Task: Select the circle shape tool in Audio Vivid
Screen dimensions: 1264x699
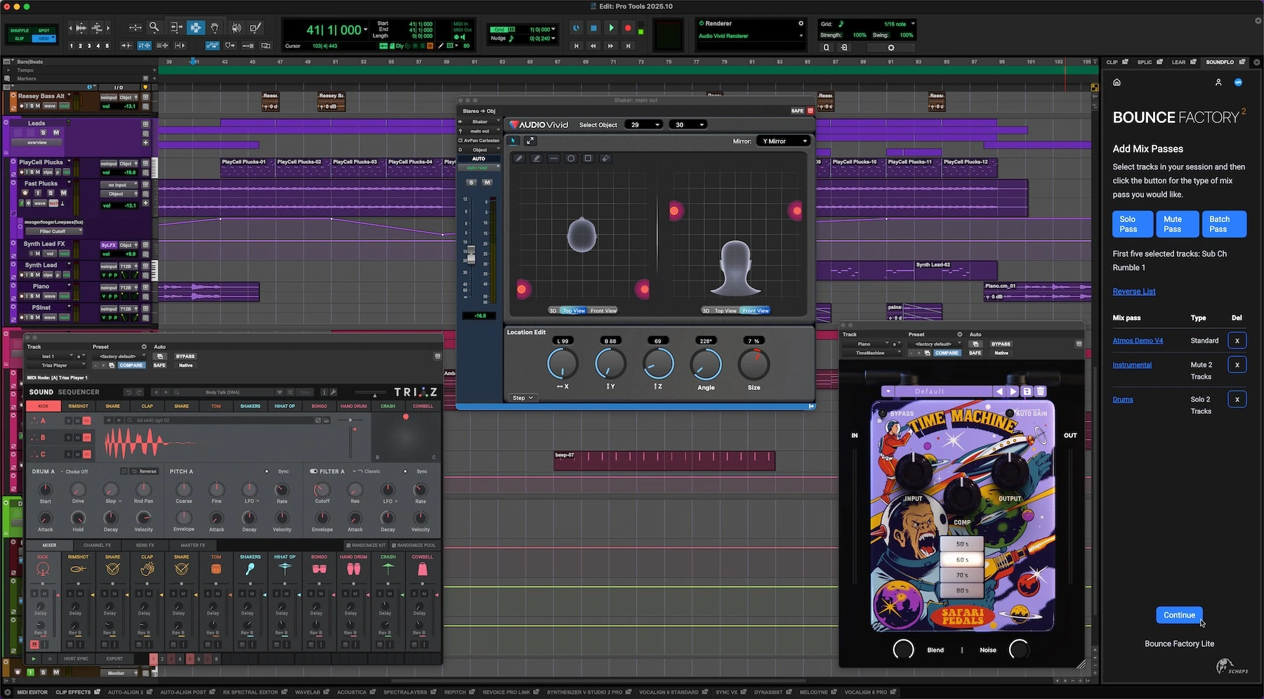Action: coord(571,159)
